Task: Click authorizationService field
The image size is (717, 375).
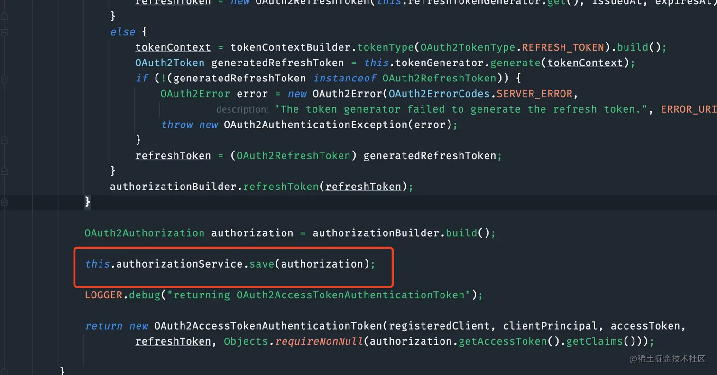Action: pyautogui.click(x=180, y=264)
